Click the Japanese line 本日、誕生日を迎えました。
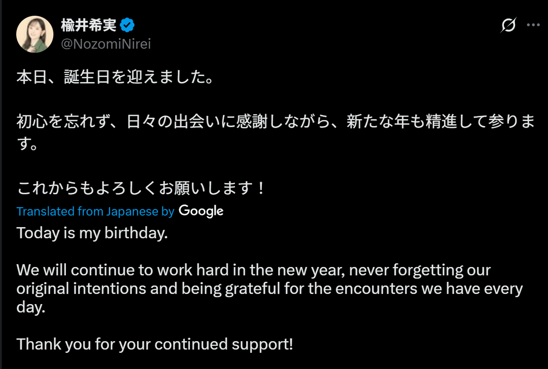548x369 pixels. point(115,78)
